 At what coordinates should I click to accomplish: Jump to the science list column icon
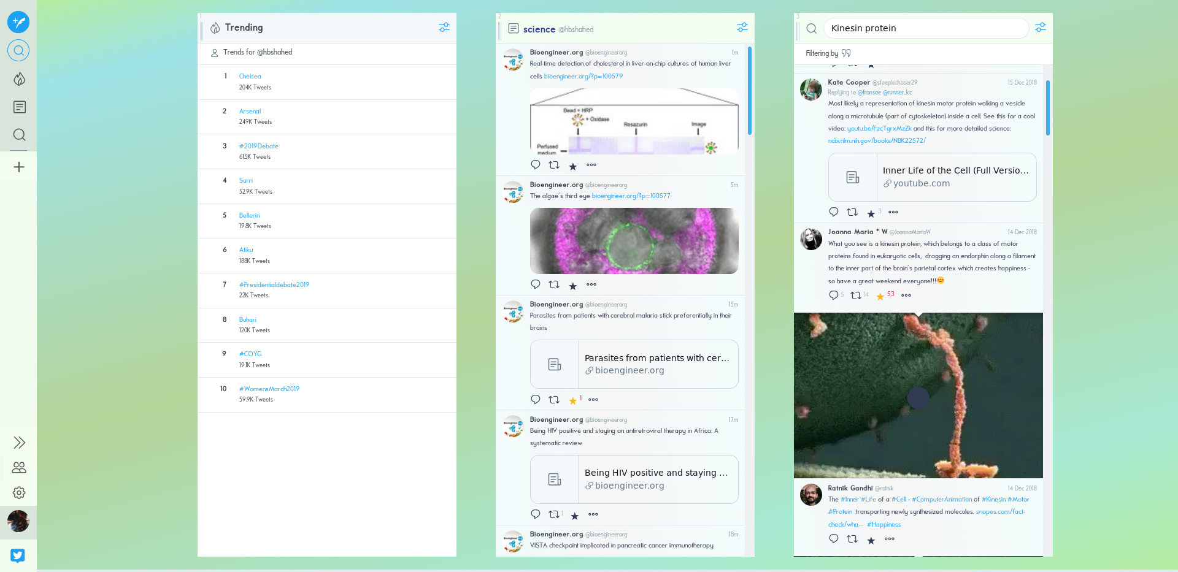coord(19,107)
